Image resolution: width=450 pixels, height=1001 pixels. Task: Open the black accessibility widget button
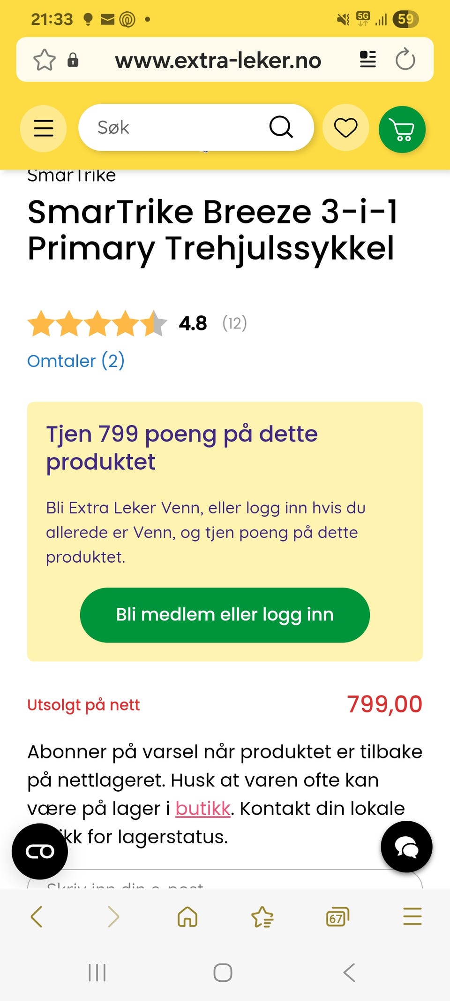(40, 851)
